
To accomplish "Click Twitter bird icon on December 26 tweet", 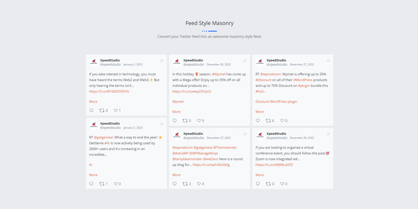I will (x=328, y=134).
